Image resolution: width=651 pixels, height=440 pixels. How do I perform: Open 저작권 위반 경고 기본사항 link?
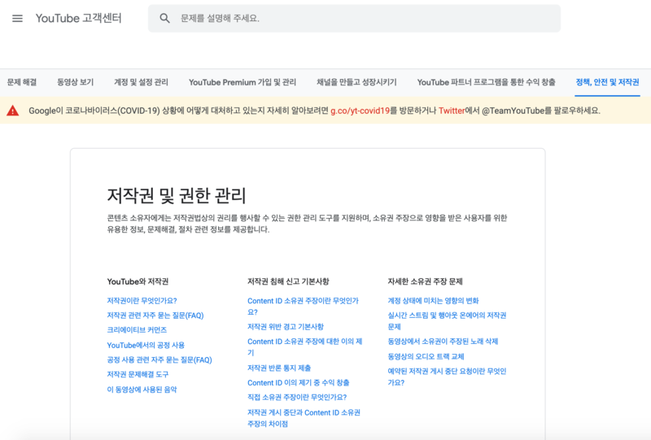286,327
